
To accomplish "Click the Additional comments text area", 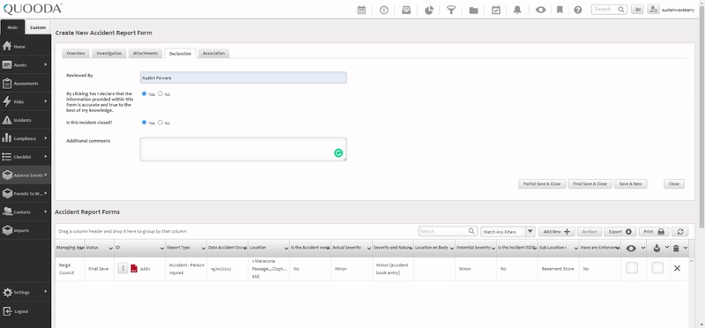I will [x=243, y=149].
